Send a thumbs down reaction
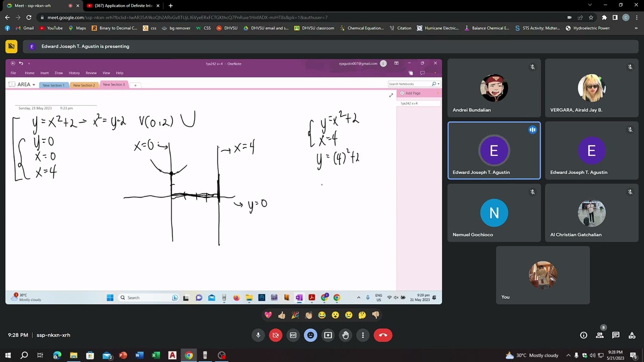Image resolution: width=644 pixels, height=362 pixels. pyautogui.click(x=375, y=315)
